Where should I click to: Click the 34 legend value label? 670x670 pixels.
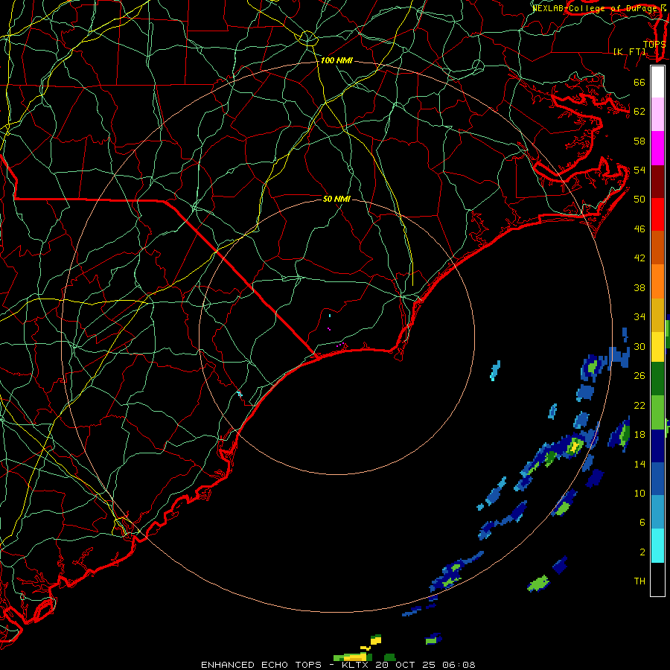pyautogui.click(x=639, y=317)
